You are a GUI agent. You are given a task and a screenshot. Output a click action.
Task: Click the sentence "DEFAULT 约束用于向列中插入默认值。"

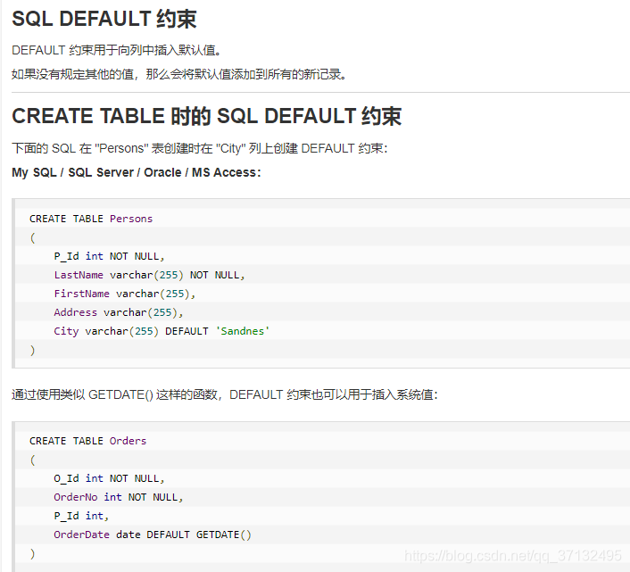click(117, 50)
